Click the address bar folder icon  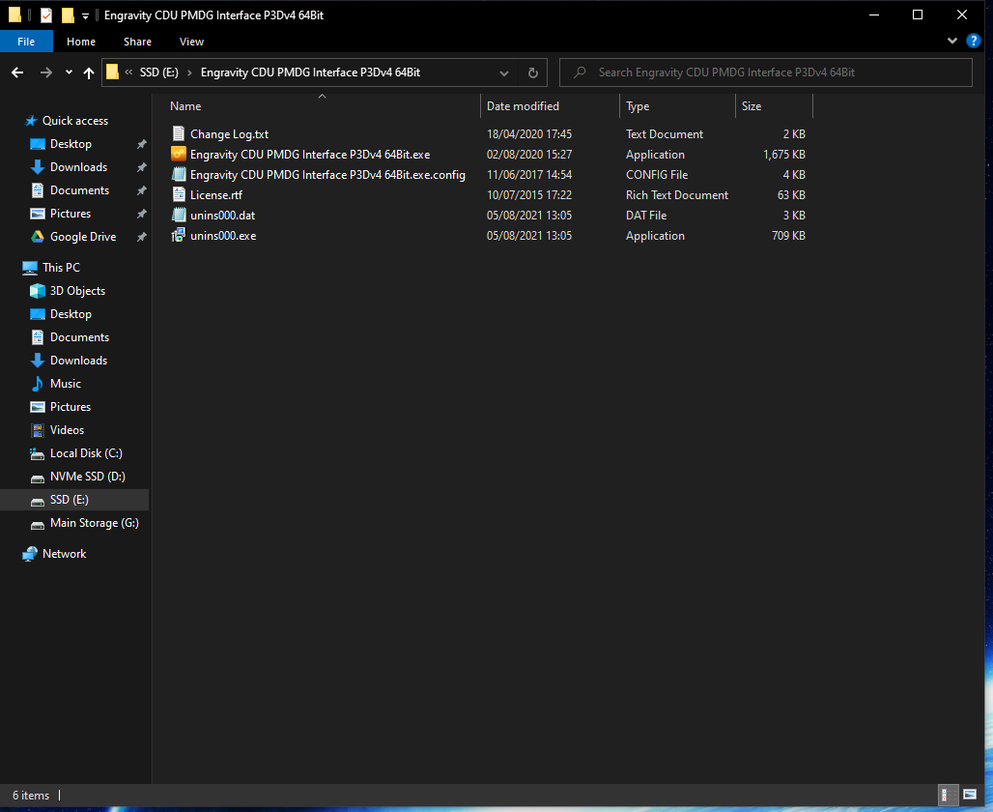(x=112, y=72)
